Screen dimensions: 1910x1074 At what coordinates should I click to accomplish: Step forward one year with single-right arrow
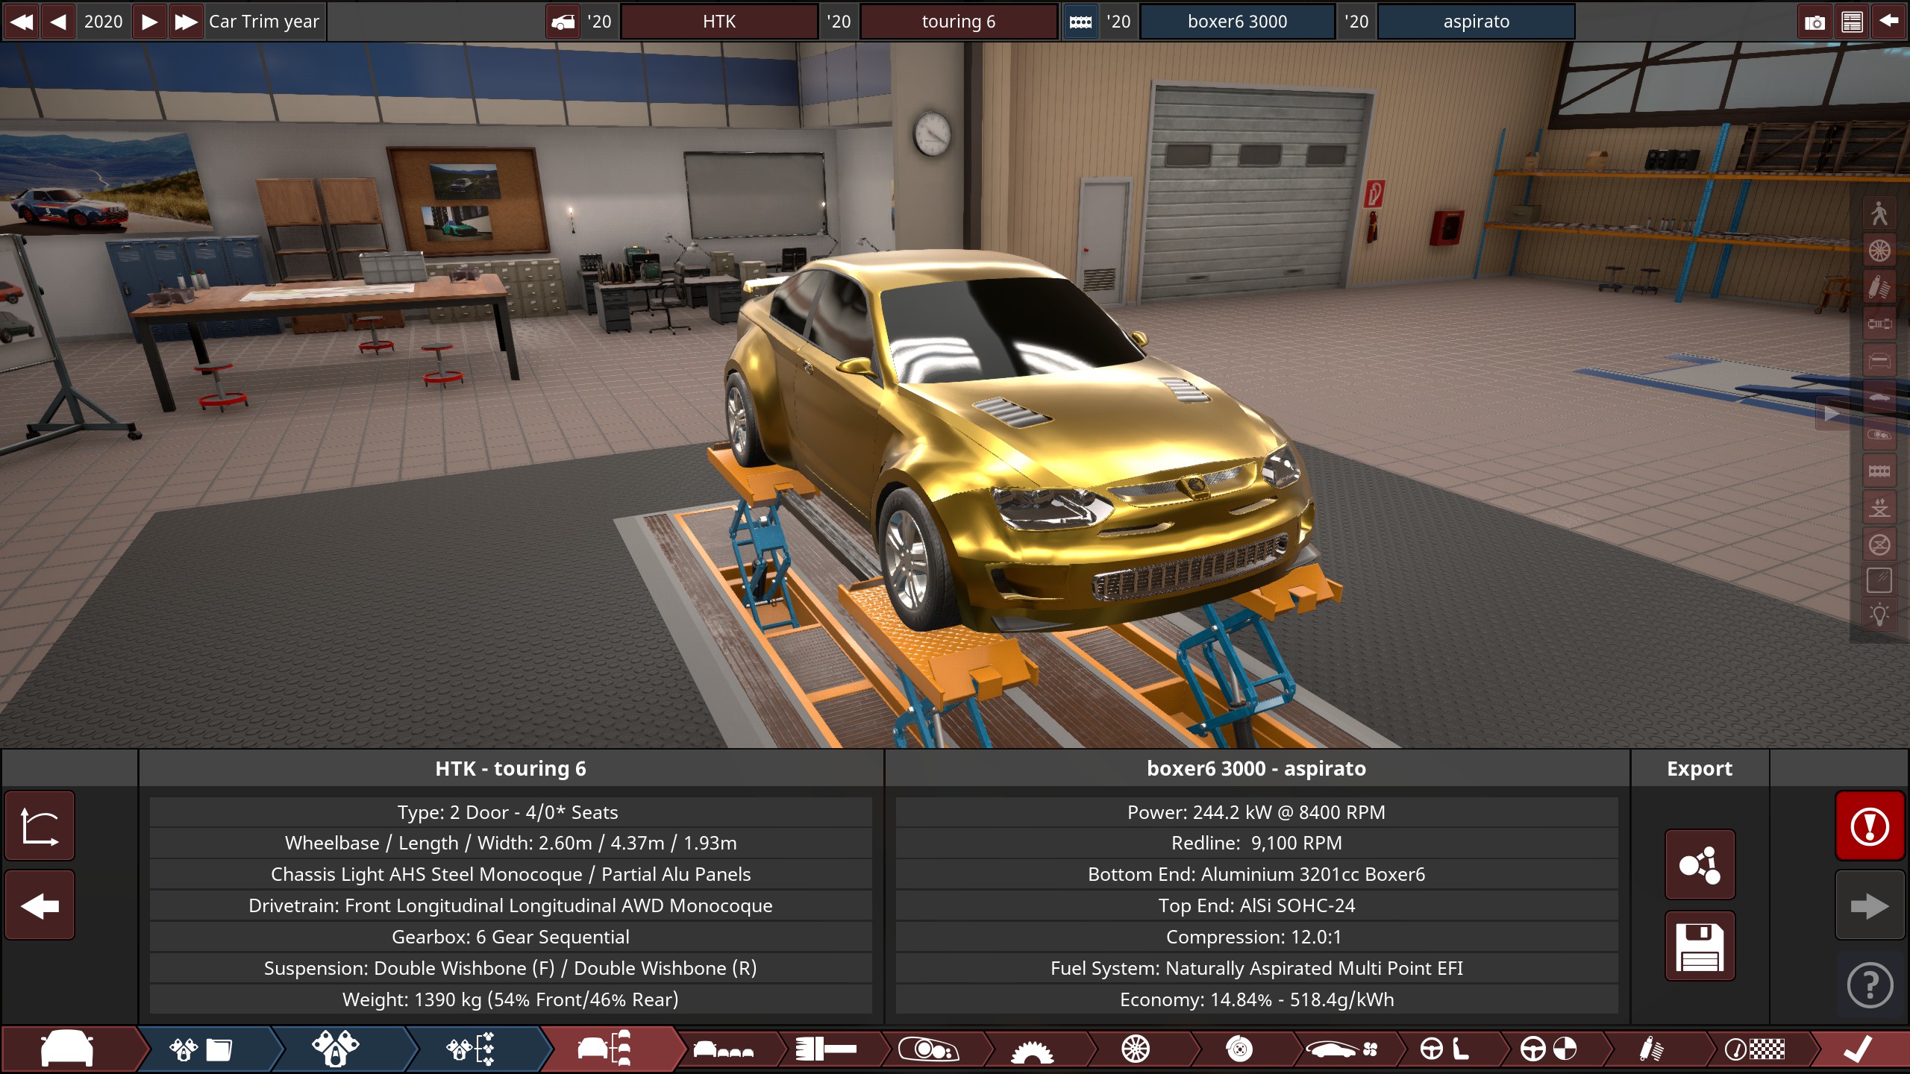click(149, 22)
